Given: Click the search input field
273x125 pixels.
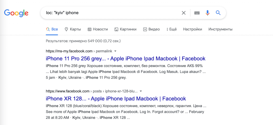Looking at the screenshot, I should click(109, 13).
